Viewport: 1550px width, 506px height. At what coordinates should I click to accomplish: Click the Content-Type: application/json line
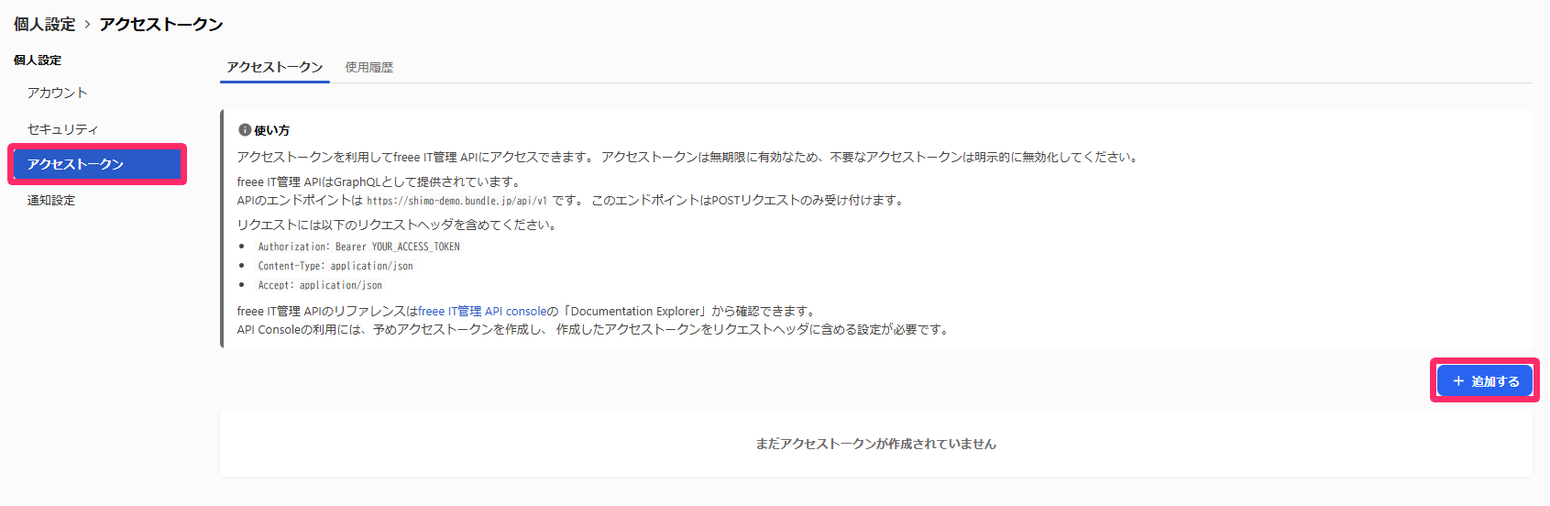335,266
